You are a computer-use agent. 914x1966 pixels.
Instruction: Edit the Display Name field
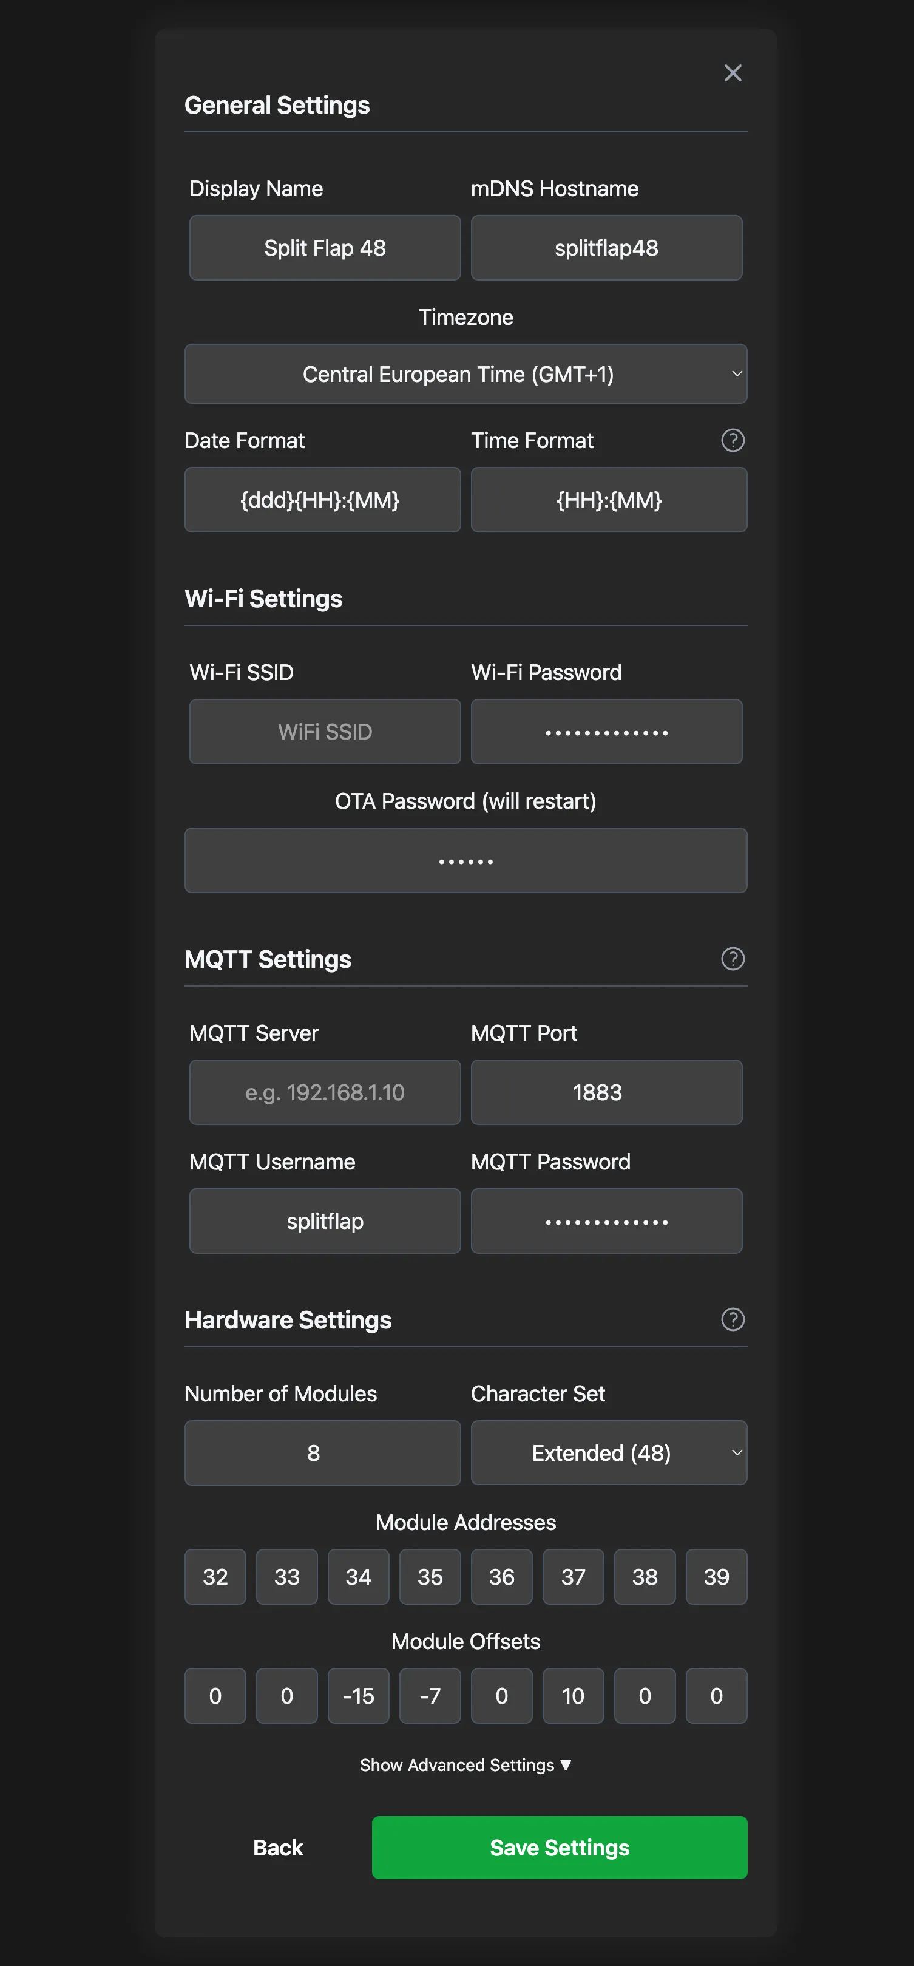[x=324, y=248]
